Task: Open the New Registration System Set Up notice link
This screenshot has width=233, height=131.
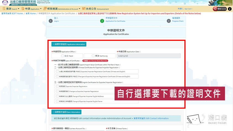Action: tap(139, 14)
